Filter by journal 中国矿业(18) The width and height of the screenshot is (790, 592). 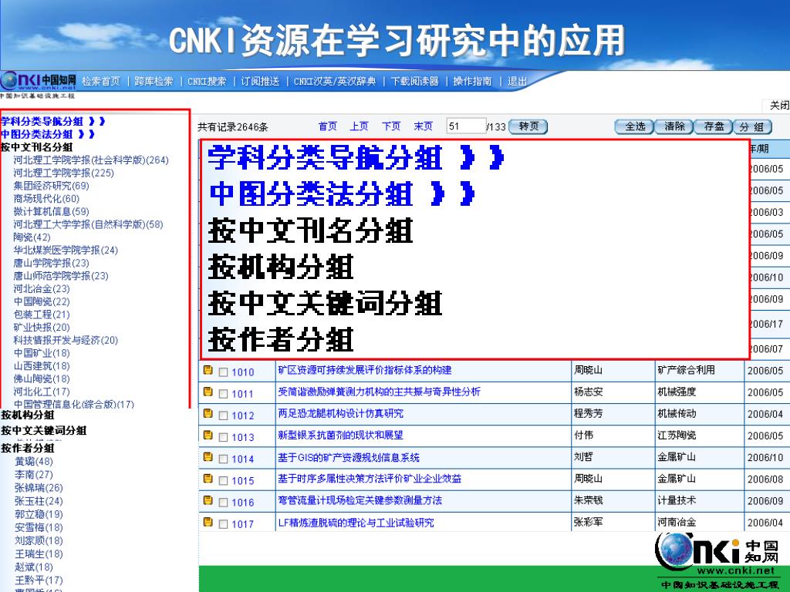[42, 353]
